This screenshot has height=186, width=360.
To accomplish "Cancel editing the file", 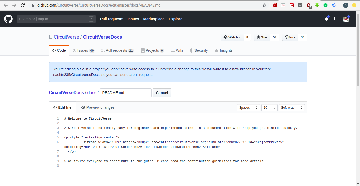I will [162, 93].
